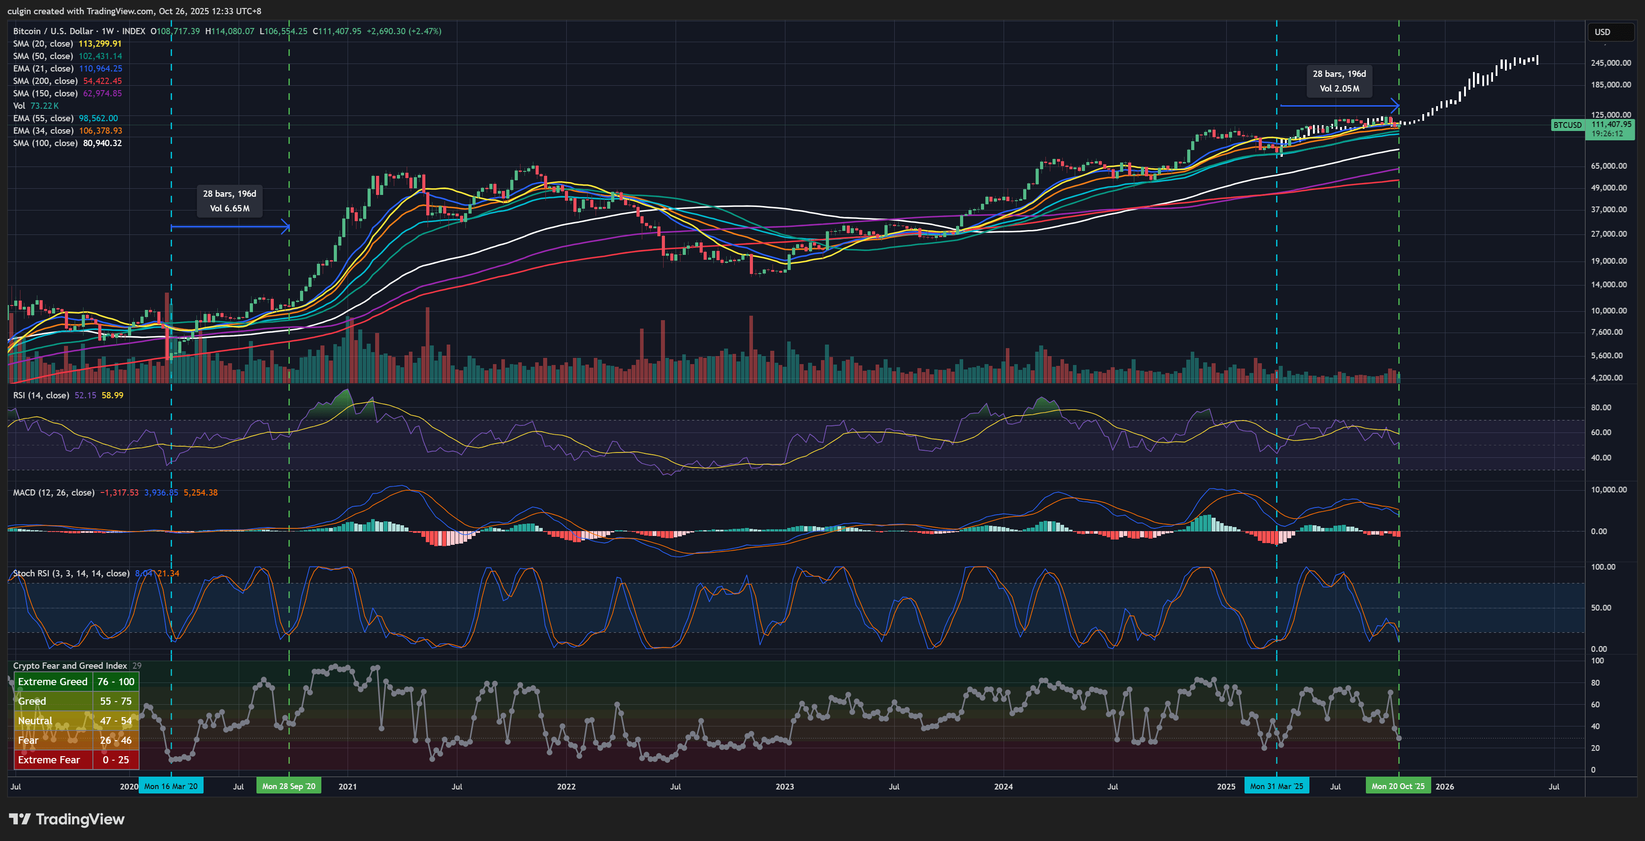Select the 28 bars Vol 2.05M measurement label
The image size is (1645, 841).
(1339, 81)
